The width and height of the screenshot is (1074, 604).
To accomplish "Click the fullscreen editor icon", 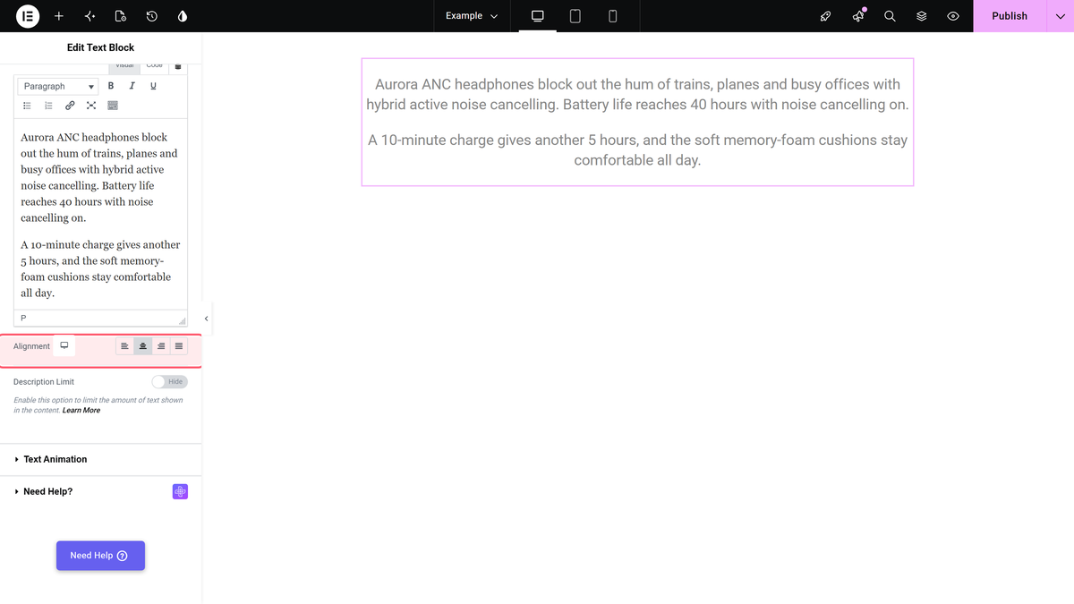I will [x=91, y=106].
